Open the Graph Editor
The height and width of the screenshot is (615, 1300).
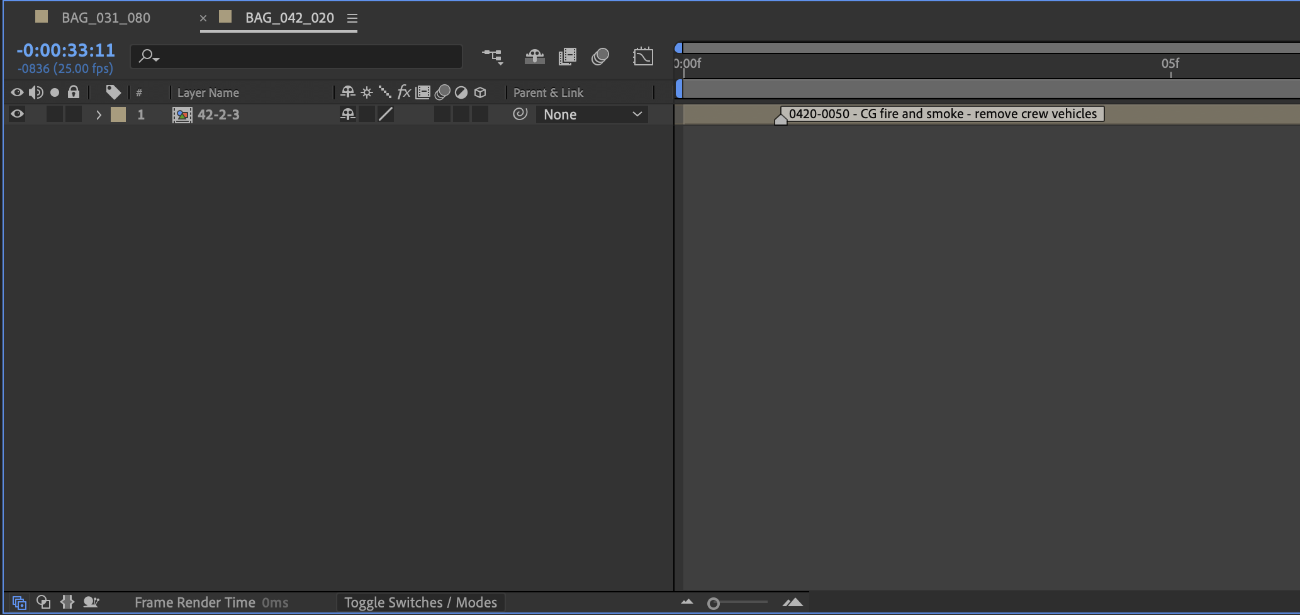click(642, 57)
